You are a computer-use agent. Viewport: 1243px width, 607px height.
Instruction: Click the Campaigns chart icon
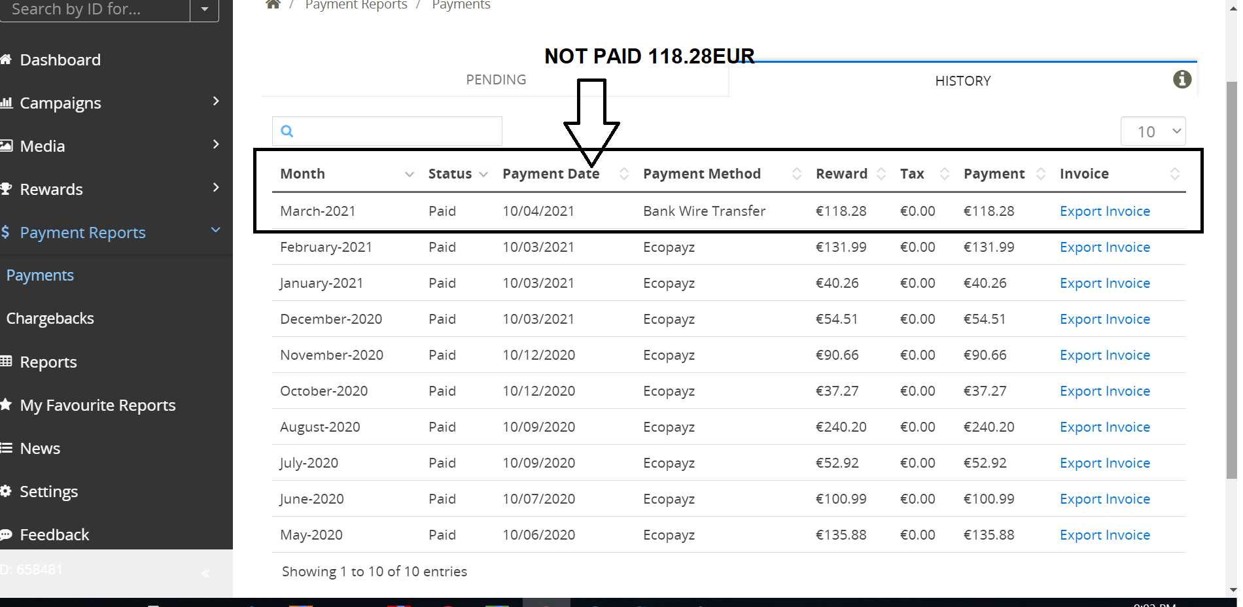[6, 103]
